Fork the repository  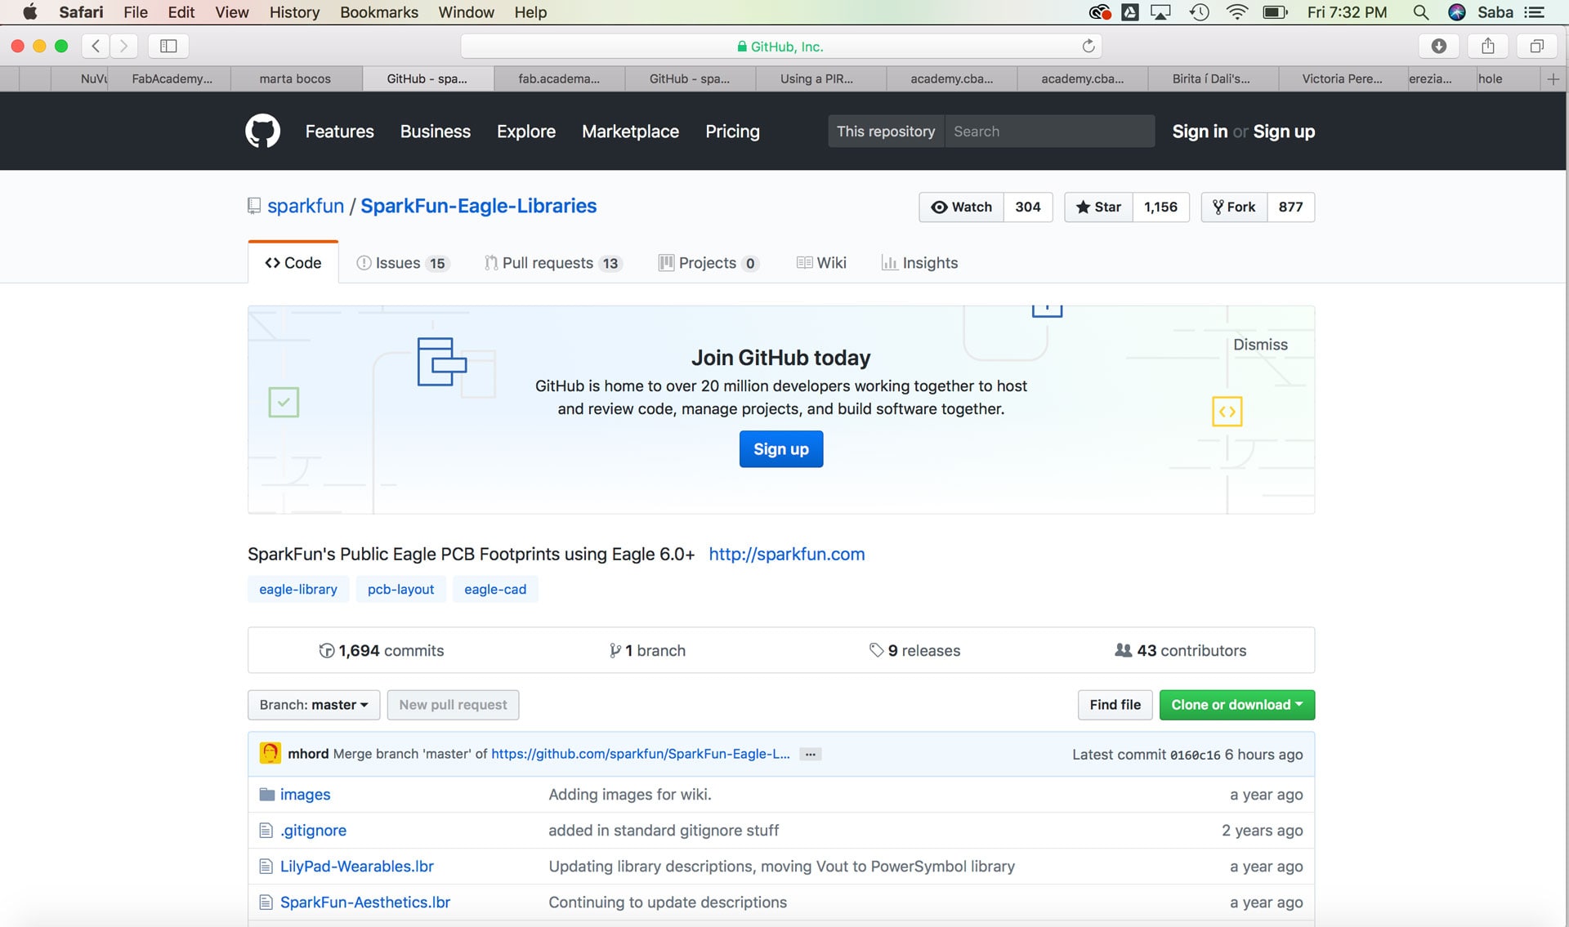point(1234,207)
